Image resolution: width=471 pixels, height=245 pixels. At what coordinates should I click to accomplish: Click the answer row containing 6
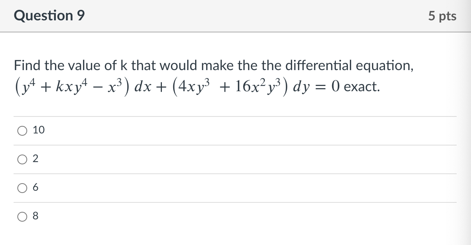point(151,188)
